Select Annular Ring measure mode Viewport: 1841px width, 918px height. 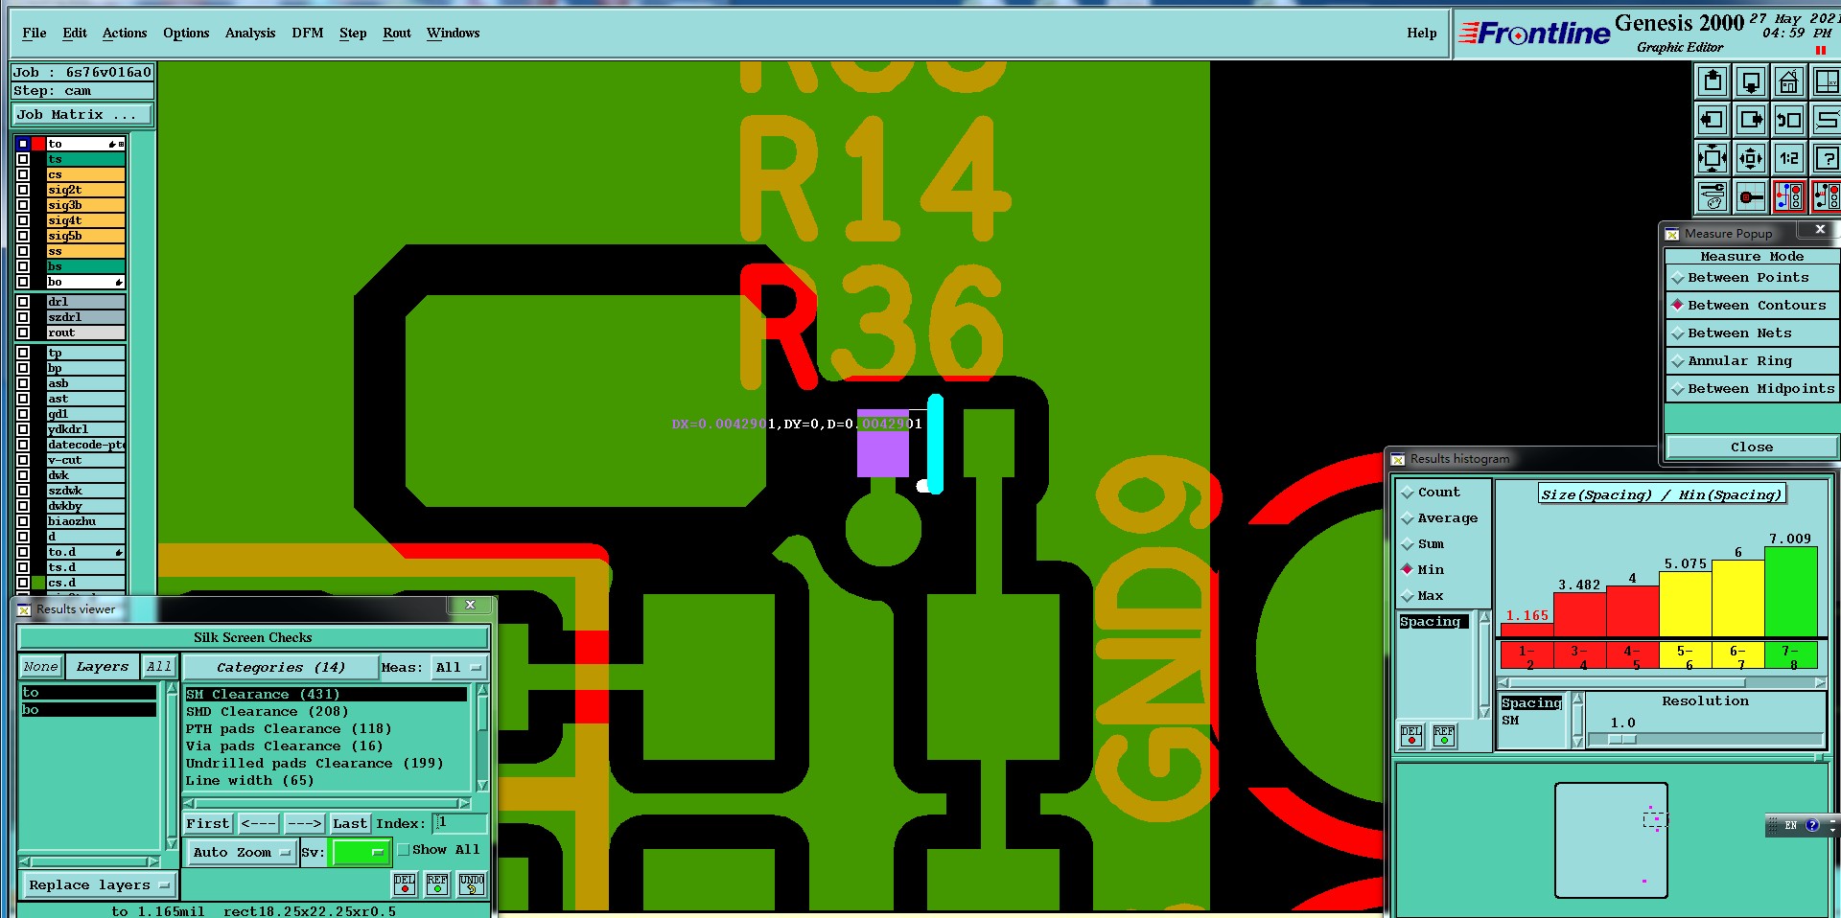[x=1751, y=361]
